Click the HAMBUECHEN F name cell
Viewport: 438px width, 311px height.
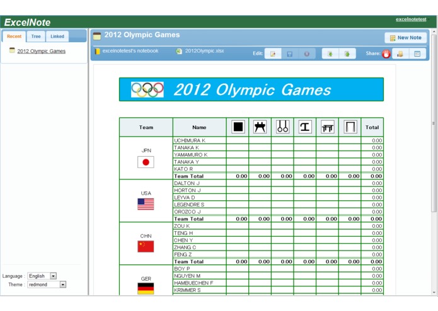[199, 283]
